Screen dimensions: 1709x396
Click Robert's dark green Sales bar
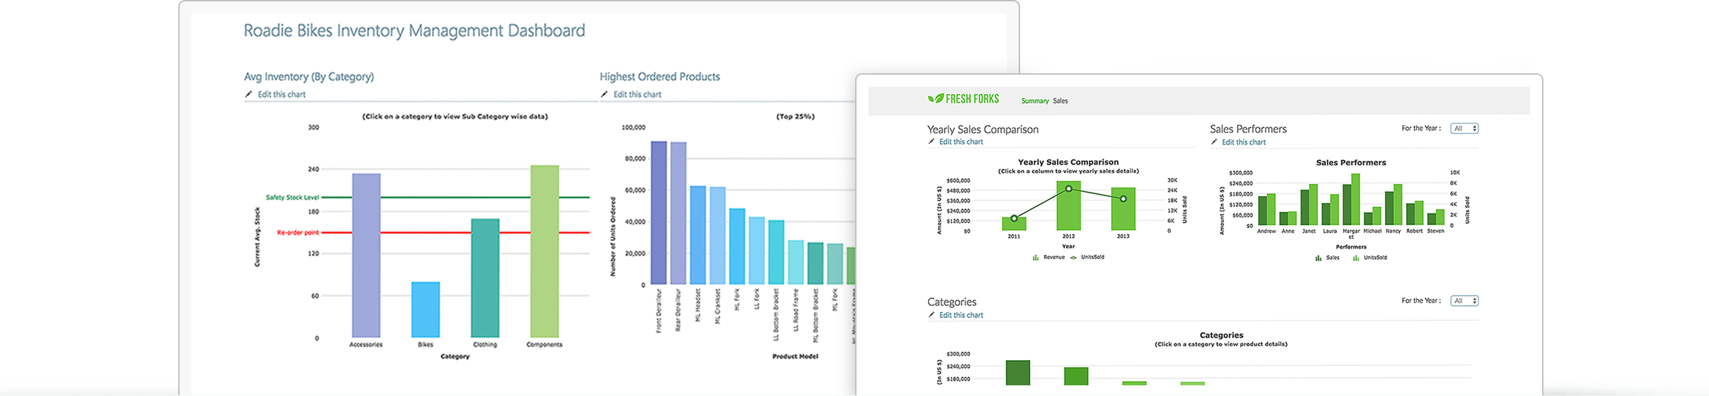[1411, 214]
